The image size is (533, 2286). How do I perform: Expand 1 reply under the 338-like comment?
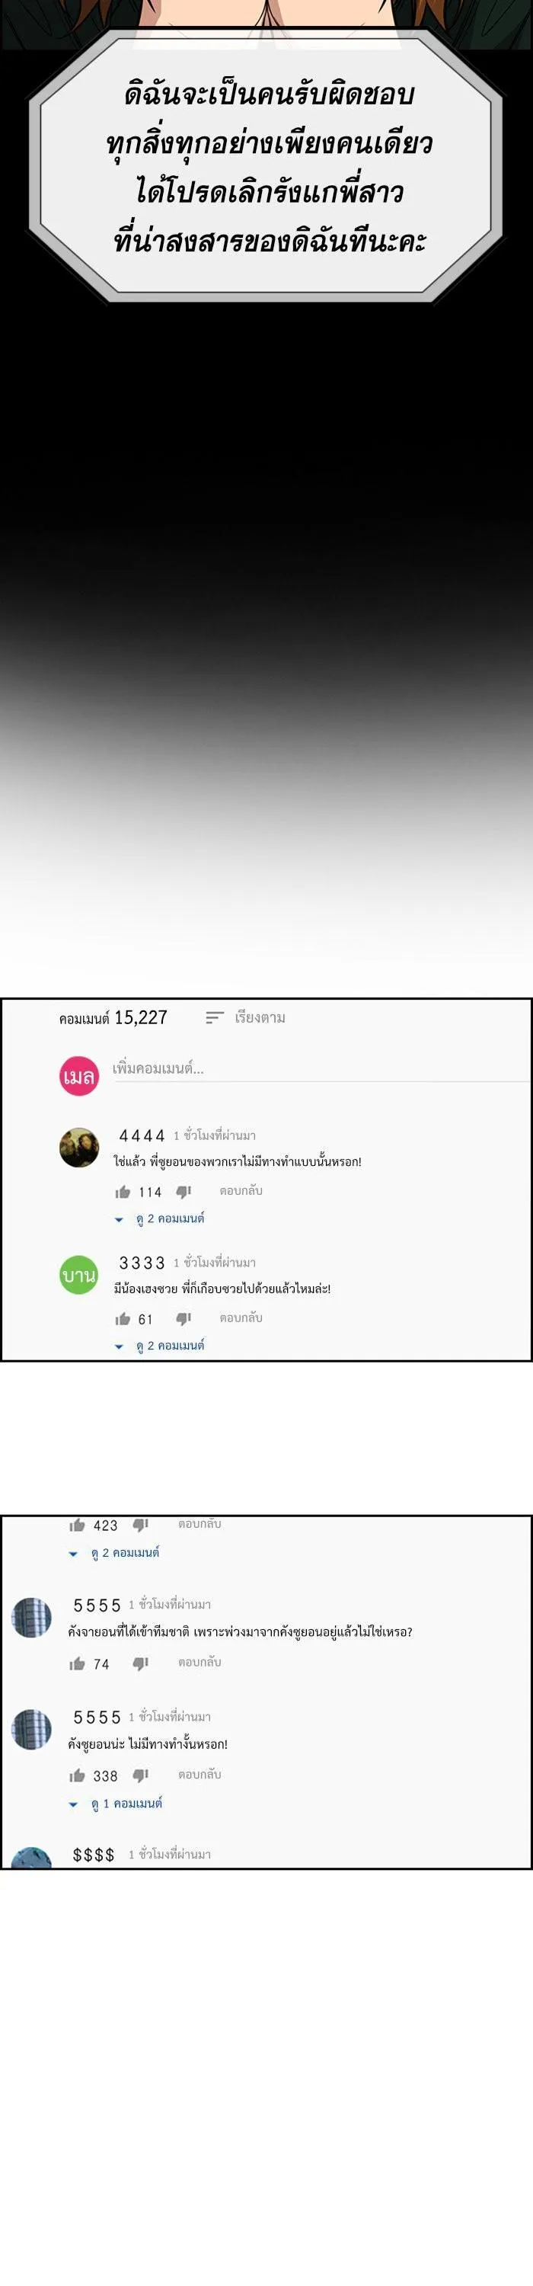tap(115, 1803)
